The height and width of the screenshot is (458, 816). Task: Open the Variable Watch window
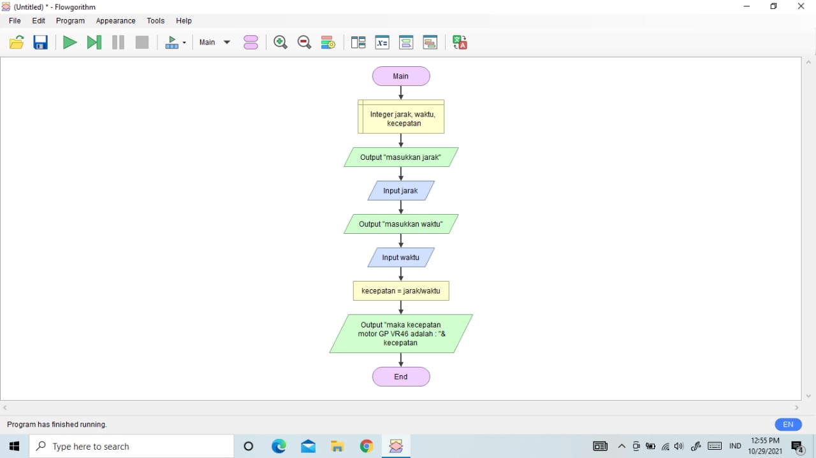382,42
